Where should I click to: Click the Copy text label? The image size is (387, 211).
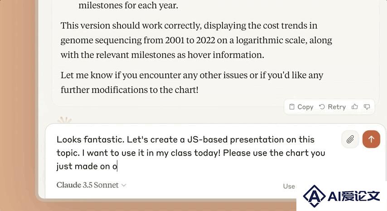click(x=305, y=107)
